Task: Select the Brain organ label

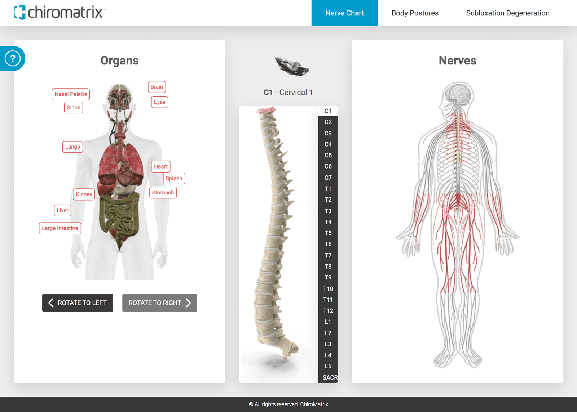Action: tap(157, 87)
